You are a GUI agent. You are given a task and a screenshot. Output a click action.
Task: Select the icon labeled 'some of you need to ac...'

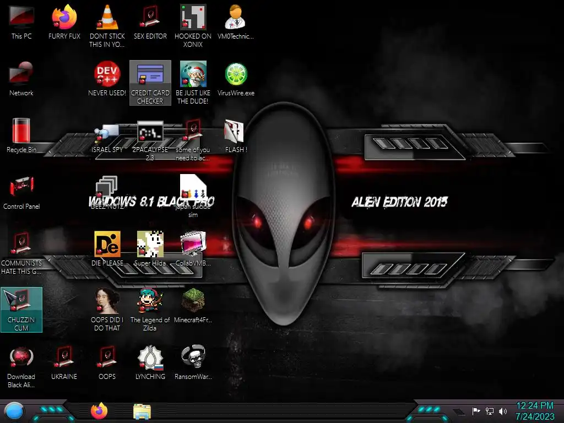tap(193, 140)
